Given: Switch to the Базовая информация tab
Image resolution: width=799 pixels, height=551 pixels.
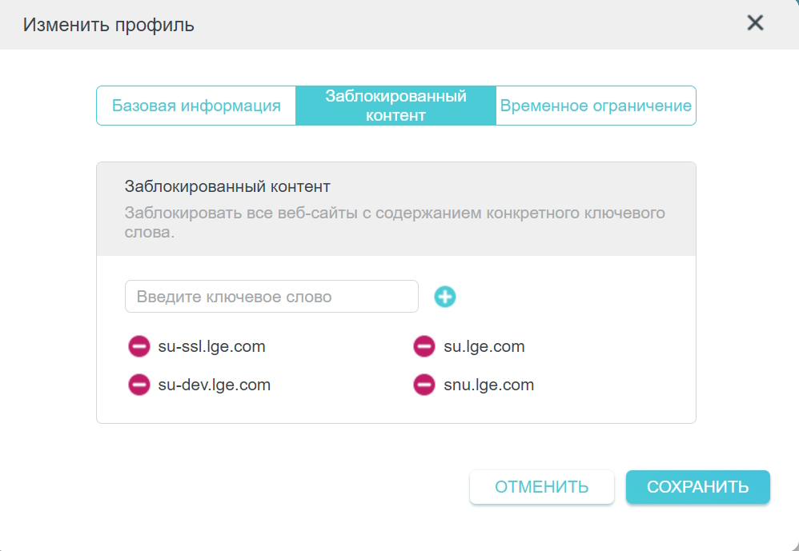Looking at the screenshot, I should point(196,106).
